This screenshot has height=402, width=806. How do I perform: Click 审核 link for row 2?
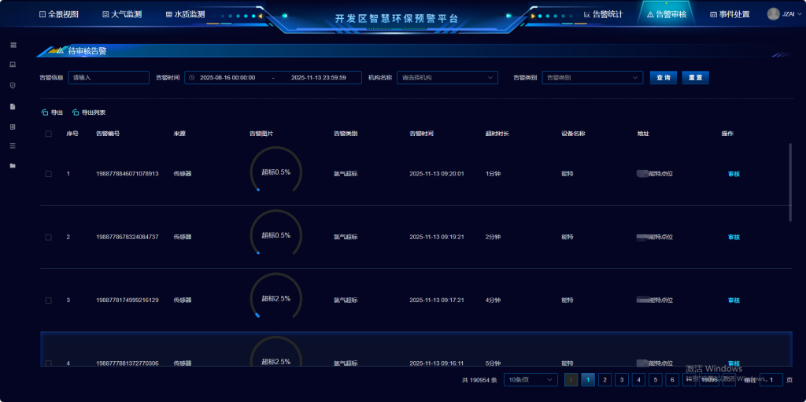point(734,237)
